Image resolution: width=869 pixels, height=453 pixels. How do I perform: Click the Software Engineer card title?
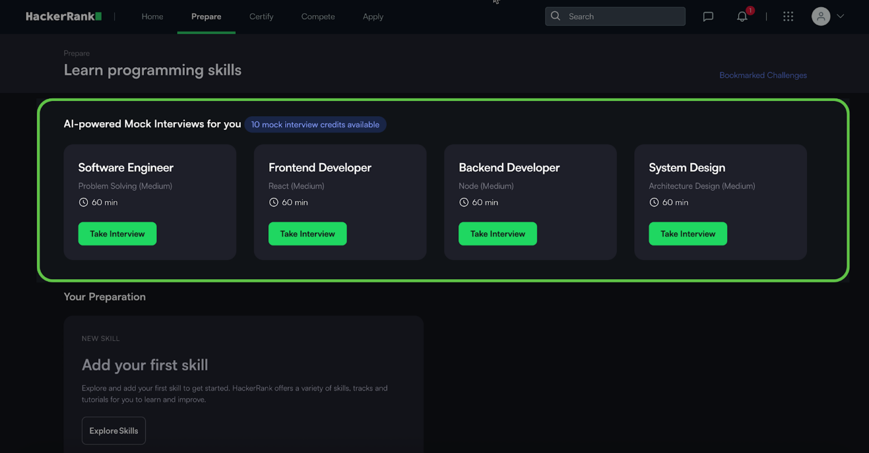click(126, 168)
